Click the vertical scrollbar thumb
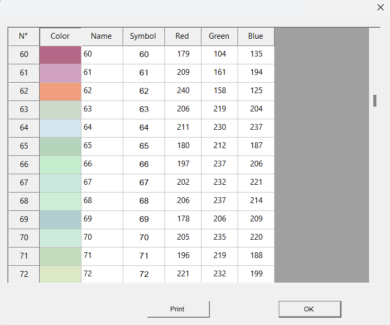 coord(374,100)
